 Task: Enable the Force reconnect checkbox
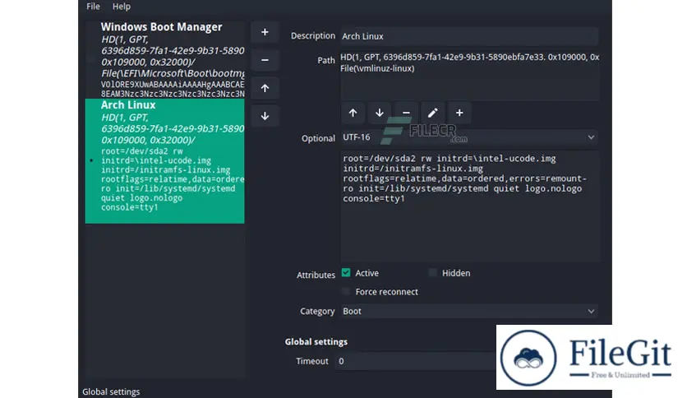(346, 291)
